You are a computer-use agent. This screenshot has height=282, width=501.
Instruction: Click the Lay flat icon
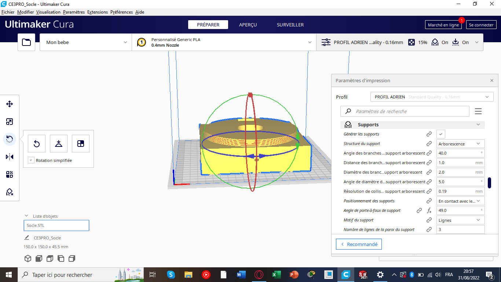click(59, 144)
